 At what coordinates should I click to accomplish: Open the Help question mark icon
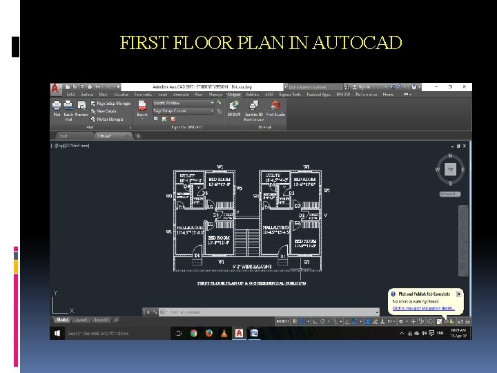(414, 87)
